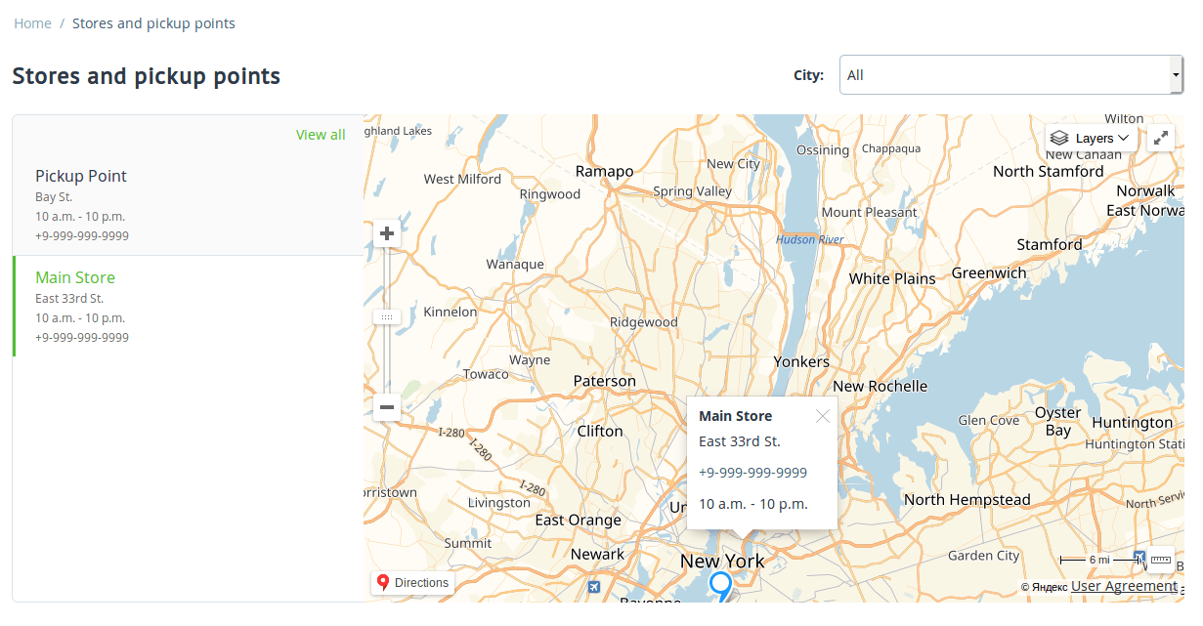Zoom in the map with plus button
The image size is (1203, 626).
pos(387,233)
